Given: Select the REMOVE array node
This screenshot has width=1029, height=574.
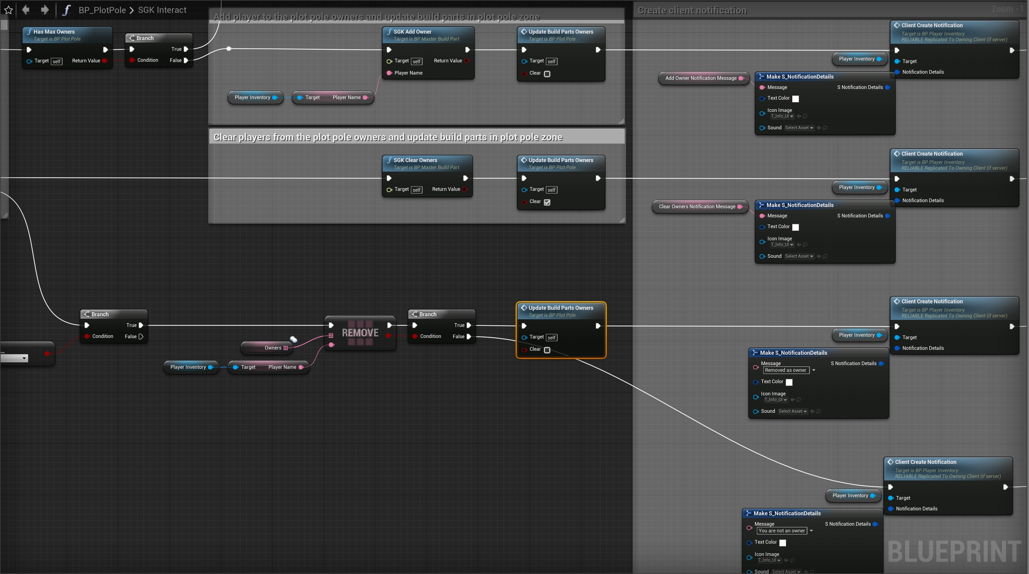Looking at the screenshot, I should 360,333.
